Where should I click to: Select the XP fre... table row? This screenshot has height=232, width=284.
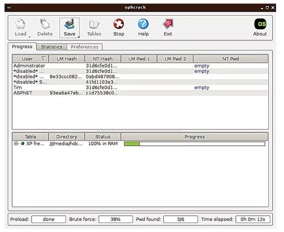click(x=140, y=144)
